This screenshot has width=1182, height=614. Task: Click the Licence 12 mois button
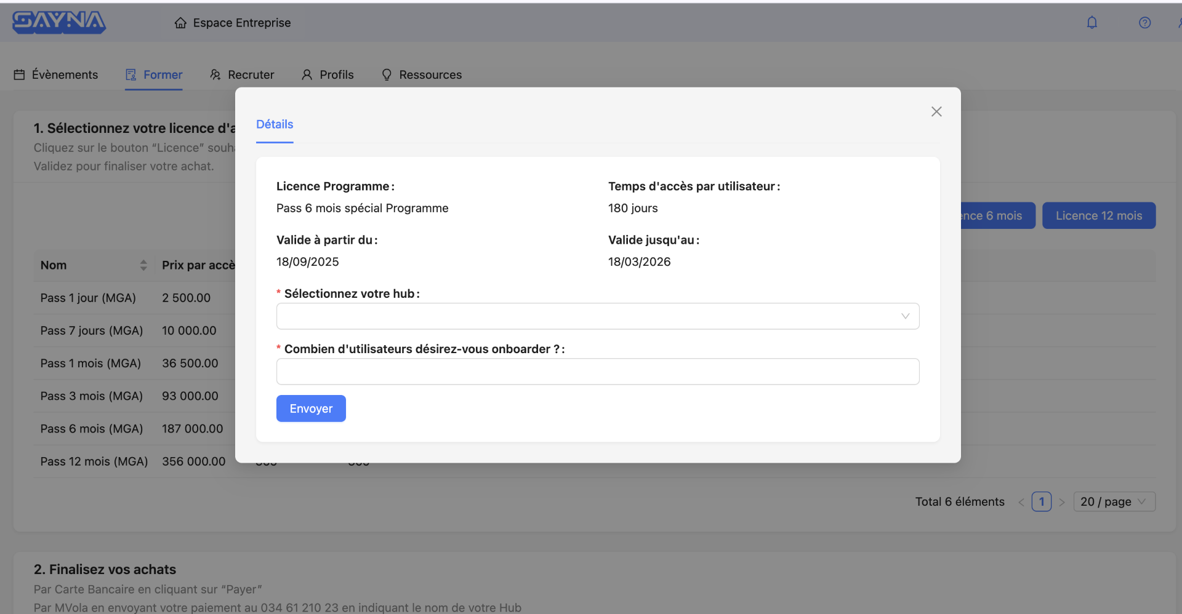[1098, 216]
